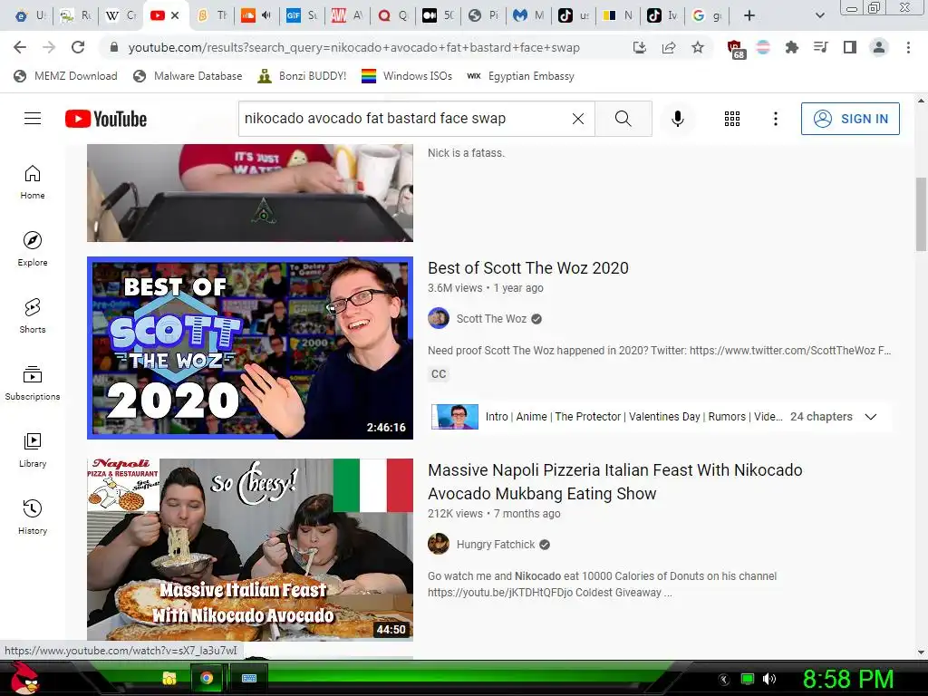Close the active YouTube tab
928x696 pixels.
click(175, 16)
